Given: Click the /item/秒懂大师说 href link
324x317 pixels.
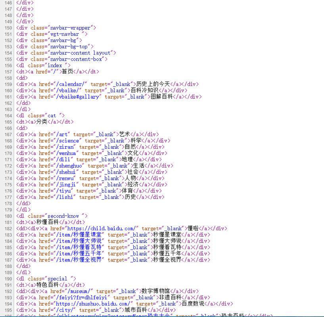Looking at the screenshot, I should point(79,241).
